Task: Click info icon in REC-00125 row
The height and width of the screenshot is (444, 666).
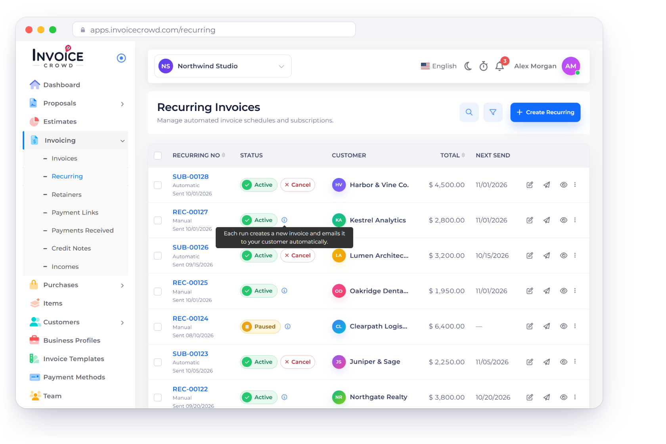Action: point(284,291)
